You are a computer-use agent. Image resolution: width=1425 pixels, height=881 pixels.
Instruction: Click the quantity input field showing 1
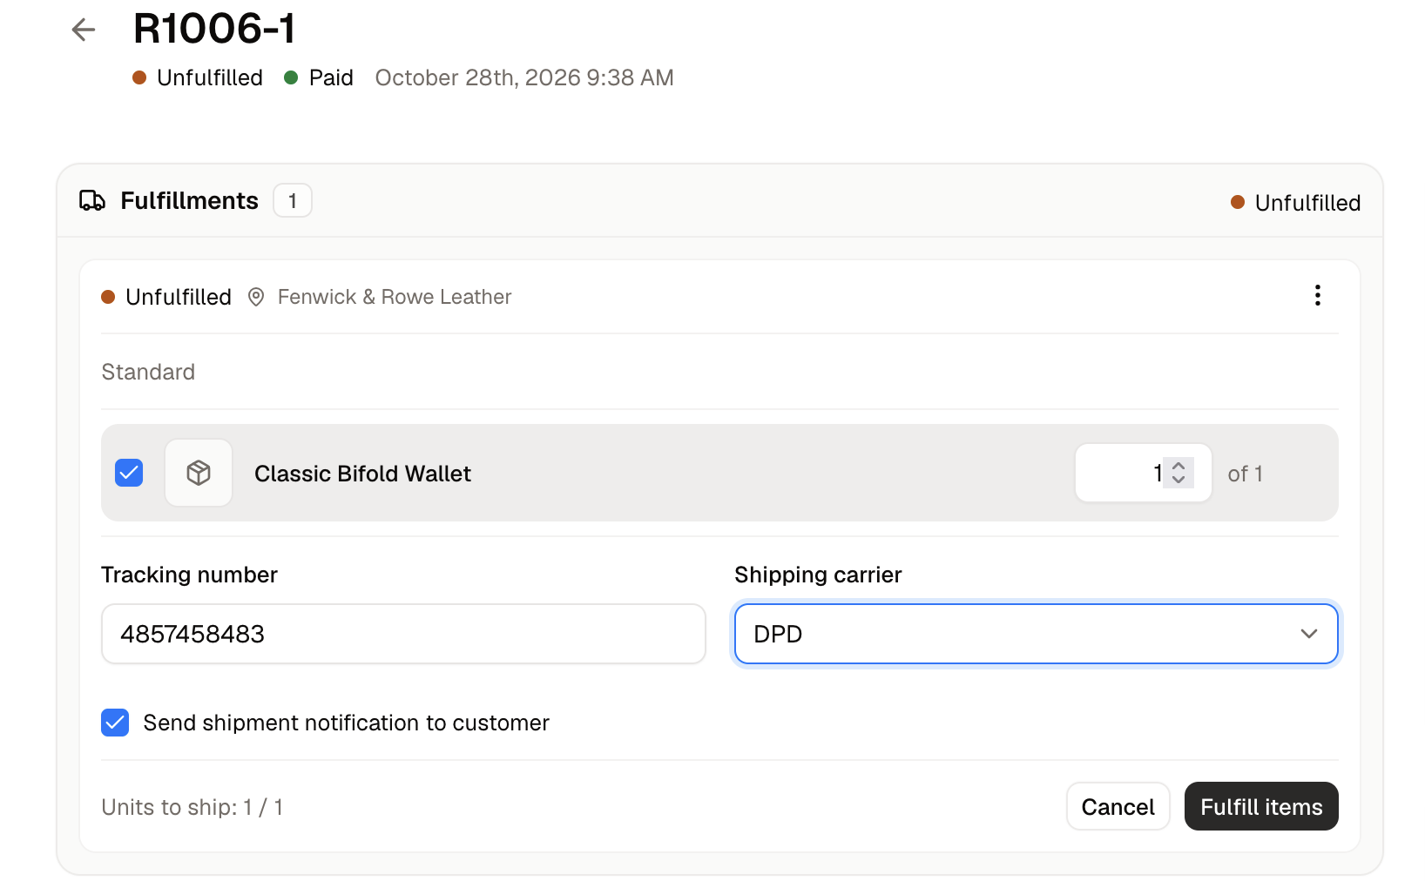1143,473
